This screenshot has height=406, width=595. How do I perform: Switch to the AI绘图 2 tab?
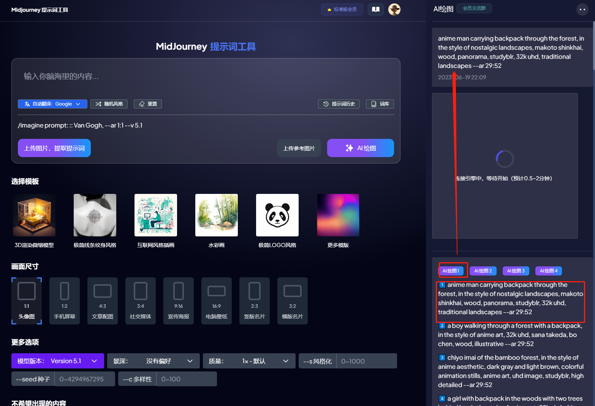[x=483, y=271]
